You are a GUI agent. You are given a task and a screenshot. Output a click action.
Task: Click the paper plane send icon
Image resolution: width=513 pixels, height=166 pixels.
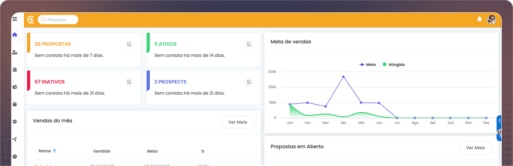click(15, 139)
